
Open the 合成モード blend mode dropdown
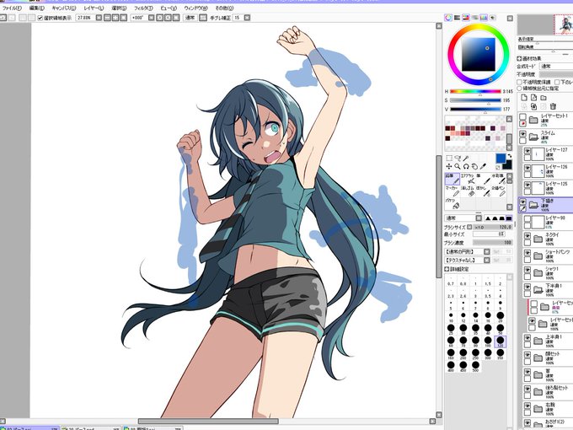pos(556,66)
